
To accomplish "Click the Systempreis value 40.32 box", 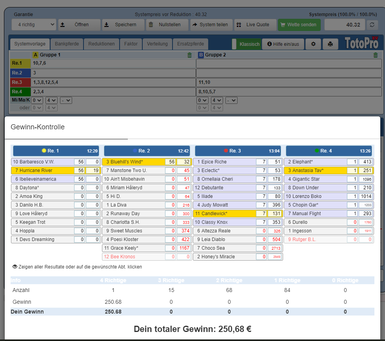I will coord(345,25).
